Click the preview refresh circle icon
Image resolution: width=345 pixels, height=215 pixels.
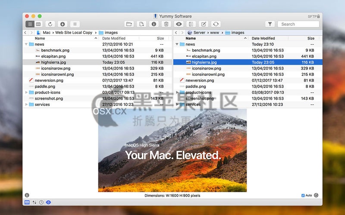(x=316, y=195)
